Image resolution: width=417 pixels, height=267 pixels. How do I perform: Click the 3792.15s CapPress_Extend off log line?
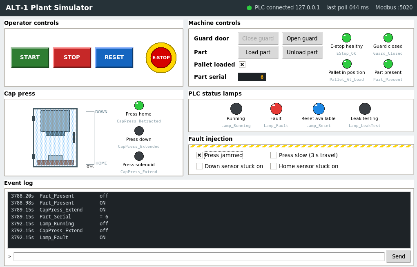[x=60, y=231]
